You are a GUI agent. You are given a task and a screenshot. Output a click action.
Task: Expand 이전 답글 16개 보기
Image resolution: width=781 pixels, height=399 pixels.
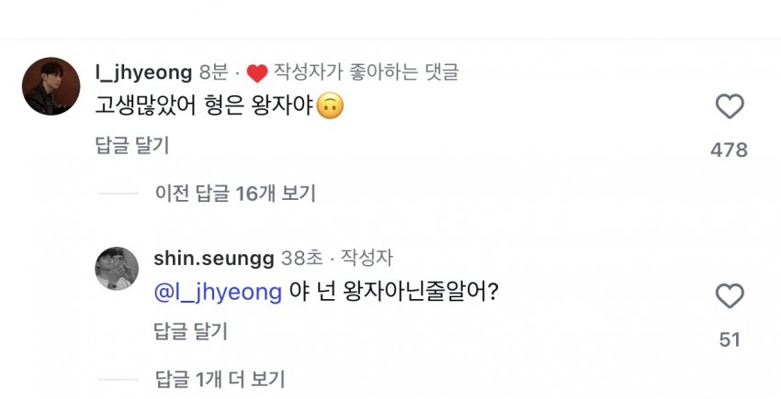coord(235,193)
